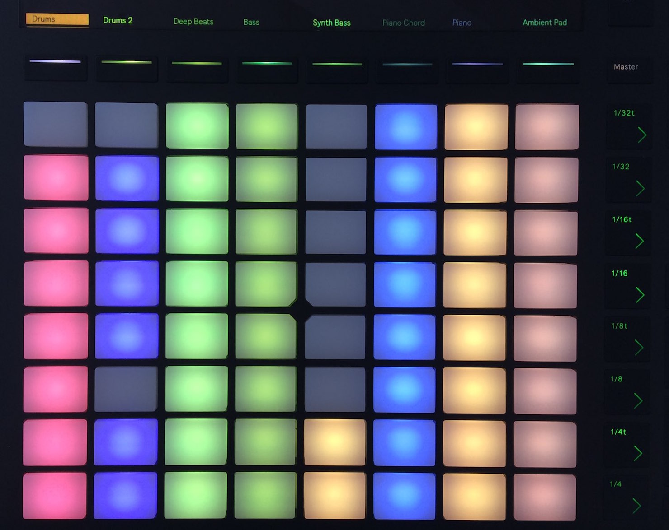The height and width of the screenshot is (530, 669).
Task: Enable the blue clip at bottom of Piano Chord column
Action: (405, 497)
